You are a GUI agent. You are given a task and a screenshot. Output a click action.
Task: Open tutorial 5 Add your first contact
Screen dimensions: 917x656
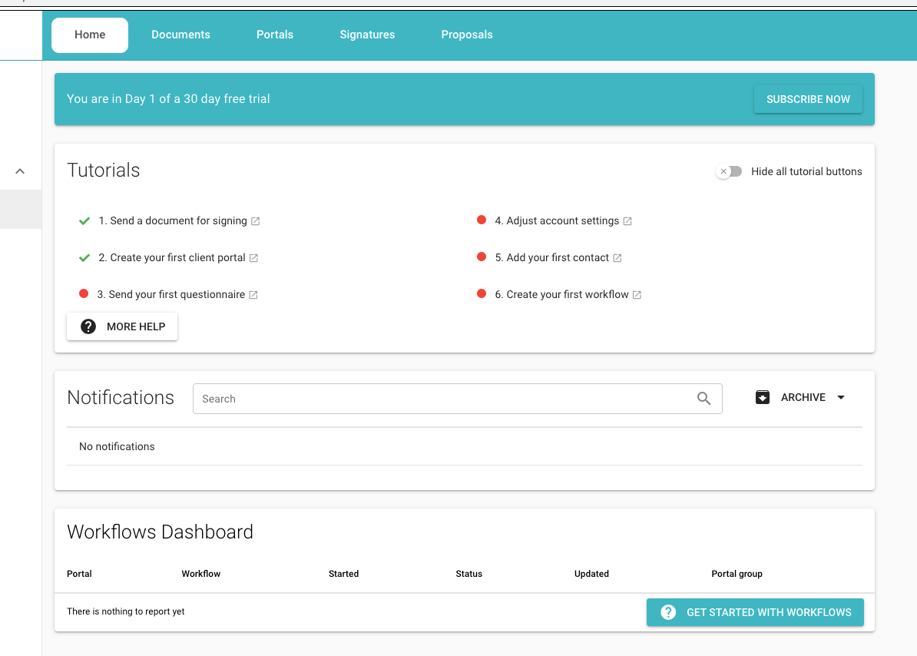[552, 258]
